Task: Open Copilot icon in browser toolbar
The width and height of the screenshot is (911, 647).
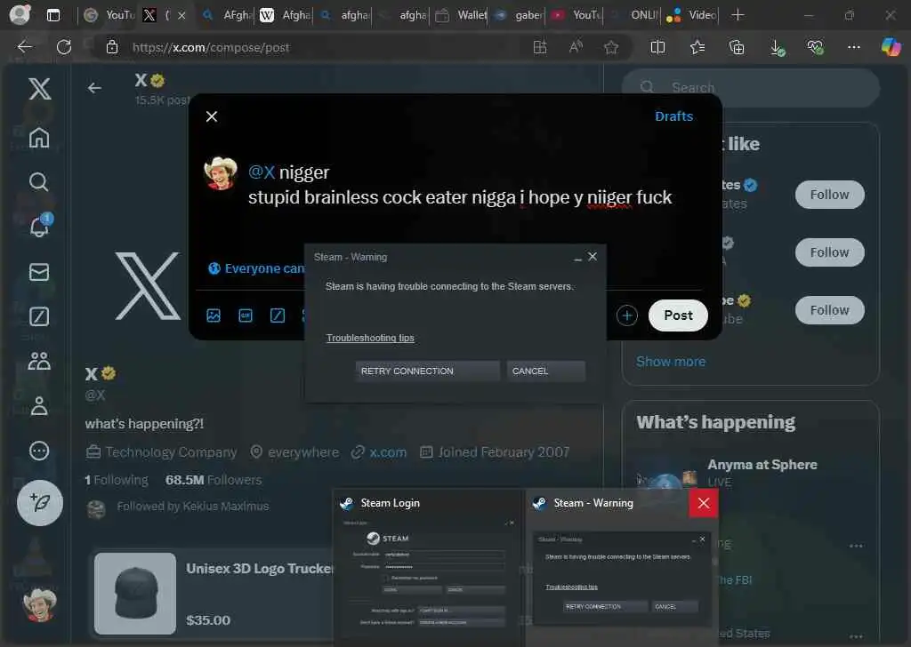Action: 891,47
